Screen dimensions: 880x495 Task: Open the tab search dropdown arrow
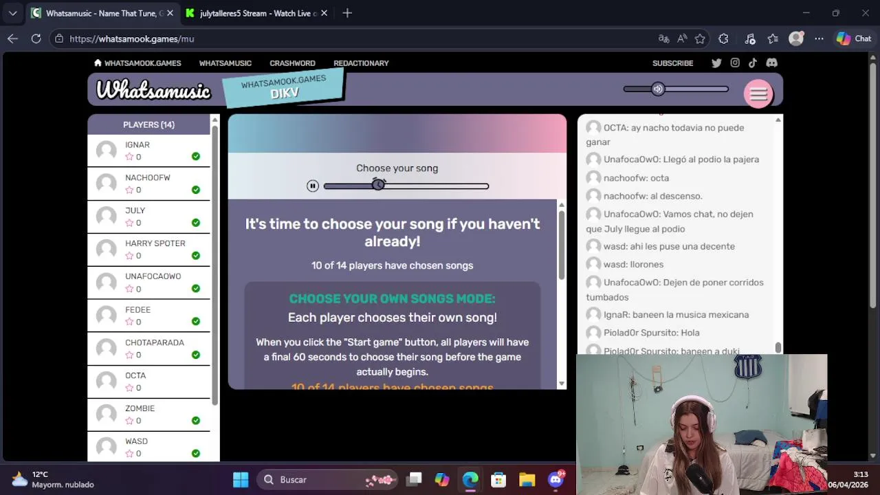pos(12,13)
